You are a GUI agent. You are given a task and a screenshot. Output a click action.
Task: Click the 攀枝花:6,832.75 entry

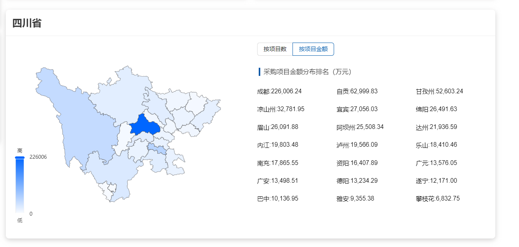(x=438, y=199)
